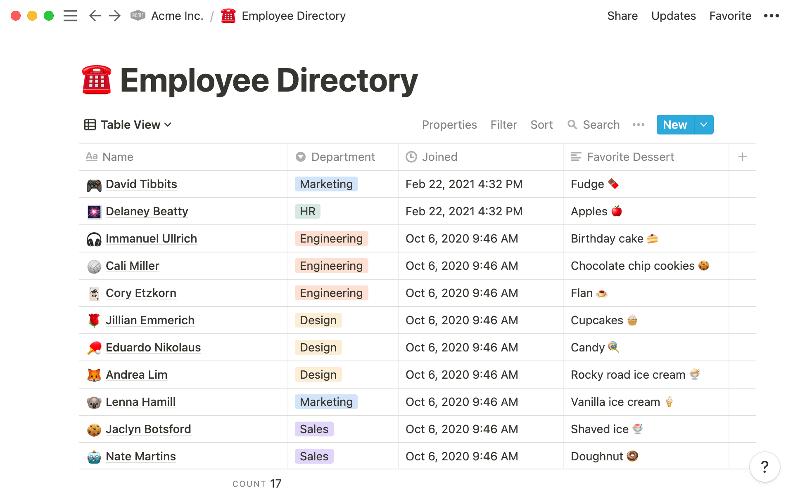The width and height of the screenshot is (793, 495).
Task: Select the Updates menu item
Action: tap(673, 16)
